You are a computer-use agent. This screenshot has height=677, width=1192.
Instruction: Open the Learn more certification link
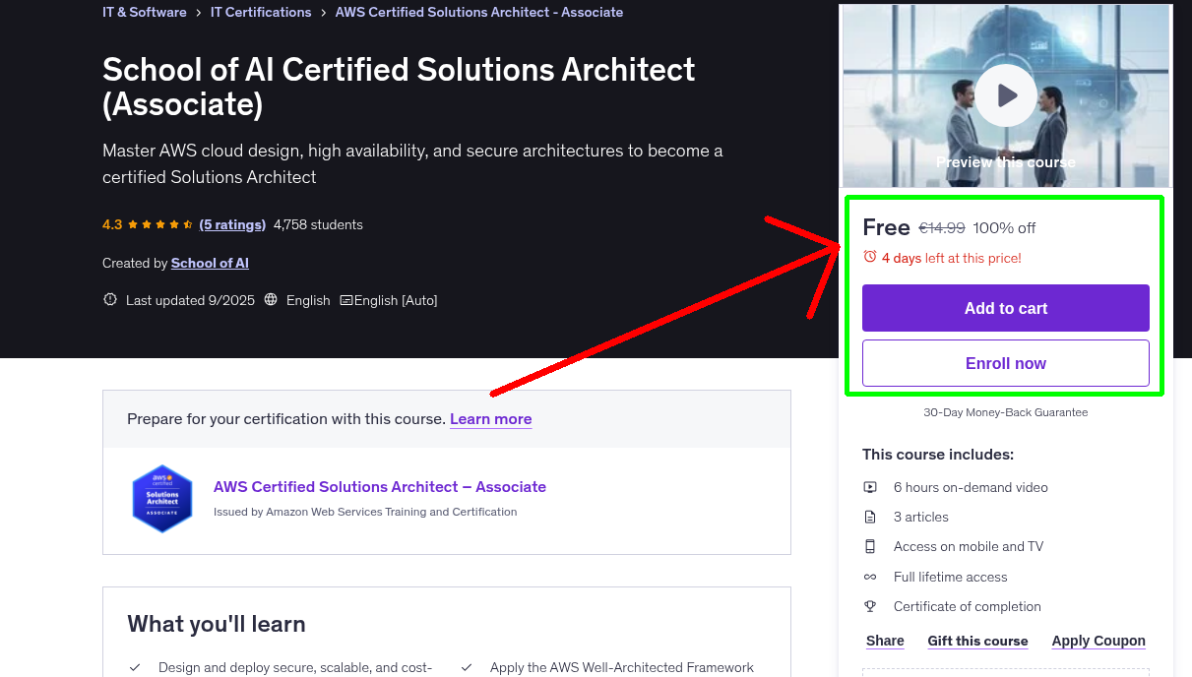click(x=490, y=418)
